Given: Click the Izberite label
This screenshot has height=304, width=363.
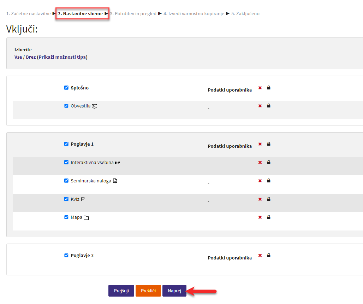Looking at the screenshot, I should point(23,49).
